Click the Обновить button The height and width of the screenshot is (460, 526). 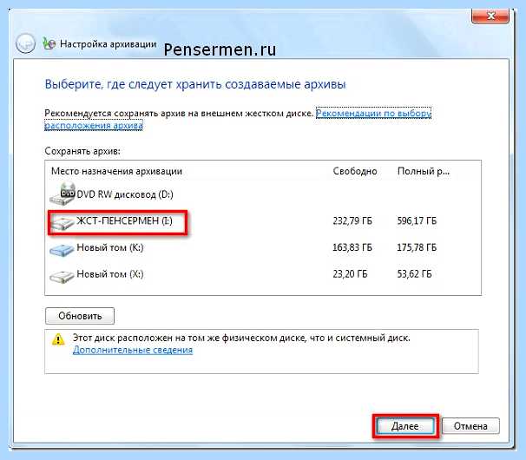tap(80, 316)
